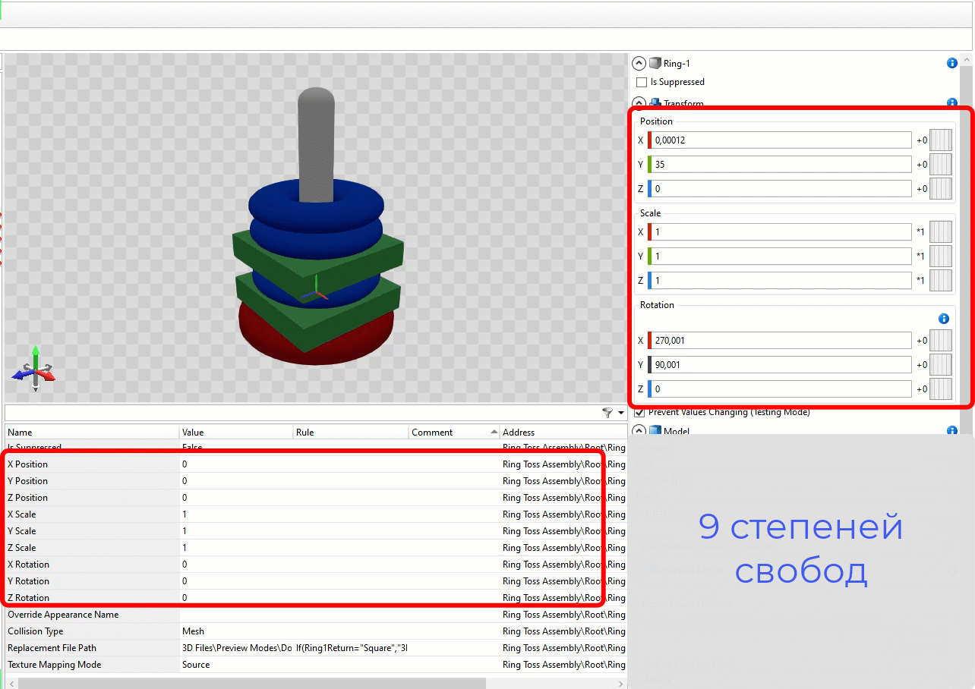Click the scrub control beside Rotation X
Image resolution: width=975 pixels, height=689 pixels.
[941, 340]
